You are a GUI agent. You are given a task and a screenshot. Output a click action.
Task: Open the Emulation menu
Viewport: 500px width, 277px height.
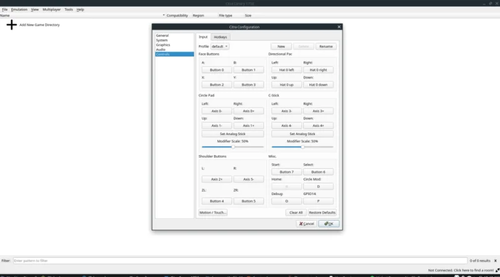[19, 9]
